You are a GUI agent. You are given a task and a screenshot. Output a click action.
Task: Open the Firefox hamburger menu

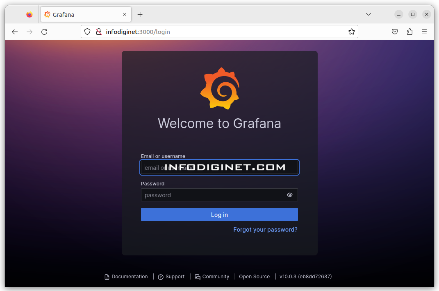pos(424,32)
